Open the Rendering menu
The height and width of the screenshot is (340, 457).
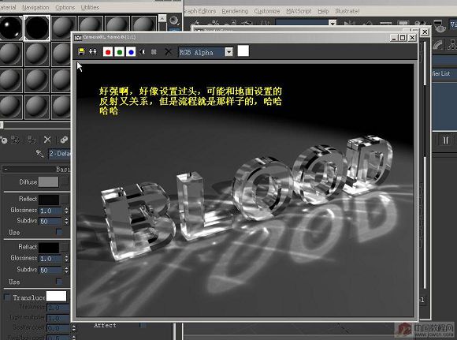(235, 11)
